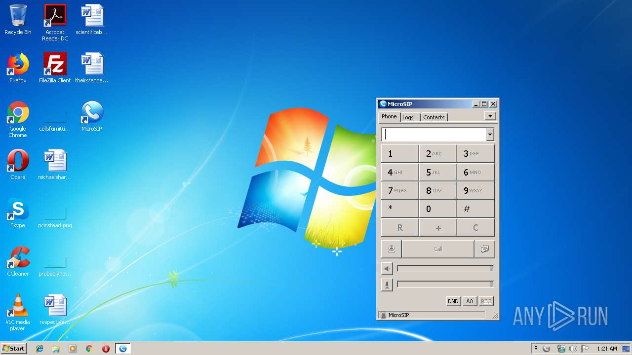Click the plus key button
Viewport: 632px width, 355px height.
437,228
